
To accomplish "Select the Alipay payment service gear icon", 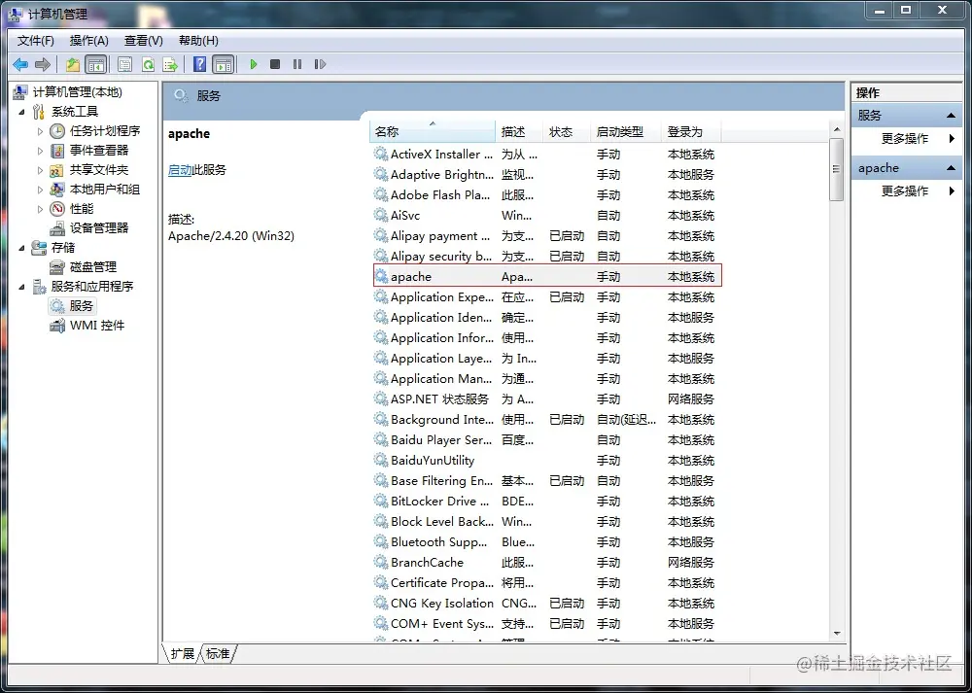I will click(381, 235).
